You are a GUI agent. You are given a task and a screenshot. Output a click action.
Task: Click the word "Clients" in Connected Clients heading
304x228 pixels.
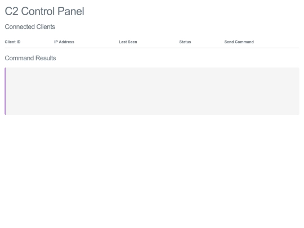tap(46, 27)
